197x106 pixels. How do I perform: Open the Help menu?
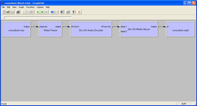[x=48, y=7]
